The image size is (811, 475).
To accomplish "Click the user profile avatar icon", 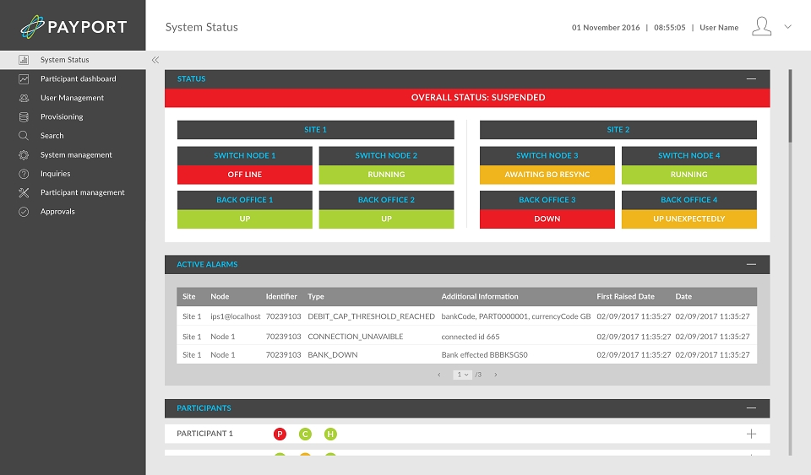I will pyautogui.click(x=761, y=26).
